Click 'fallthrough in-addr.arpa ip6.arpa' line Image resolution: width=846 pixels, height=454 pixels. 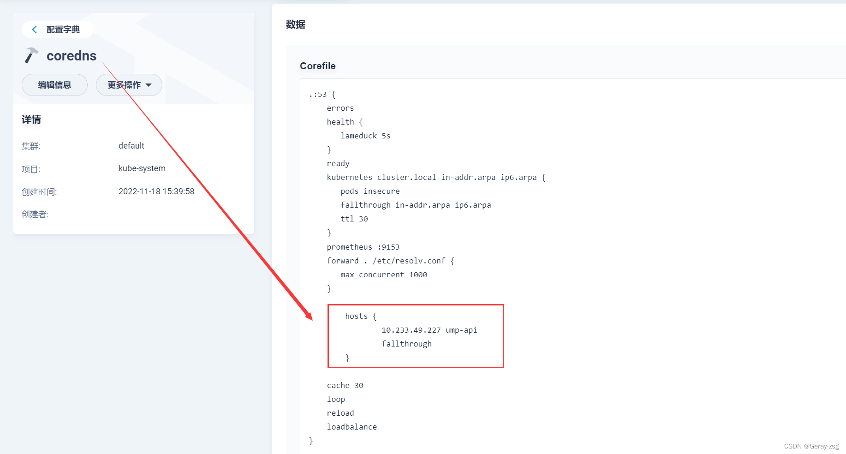pos(416,205)
